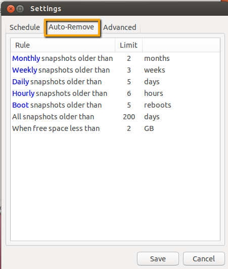Edit the 200 days limit value
The image size is (228, 269).
(x=129, y=117)
